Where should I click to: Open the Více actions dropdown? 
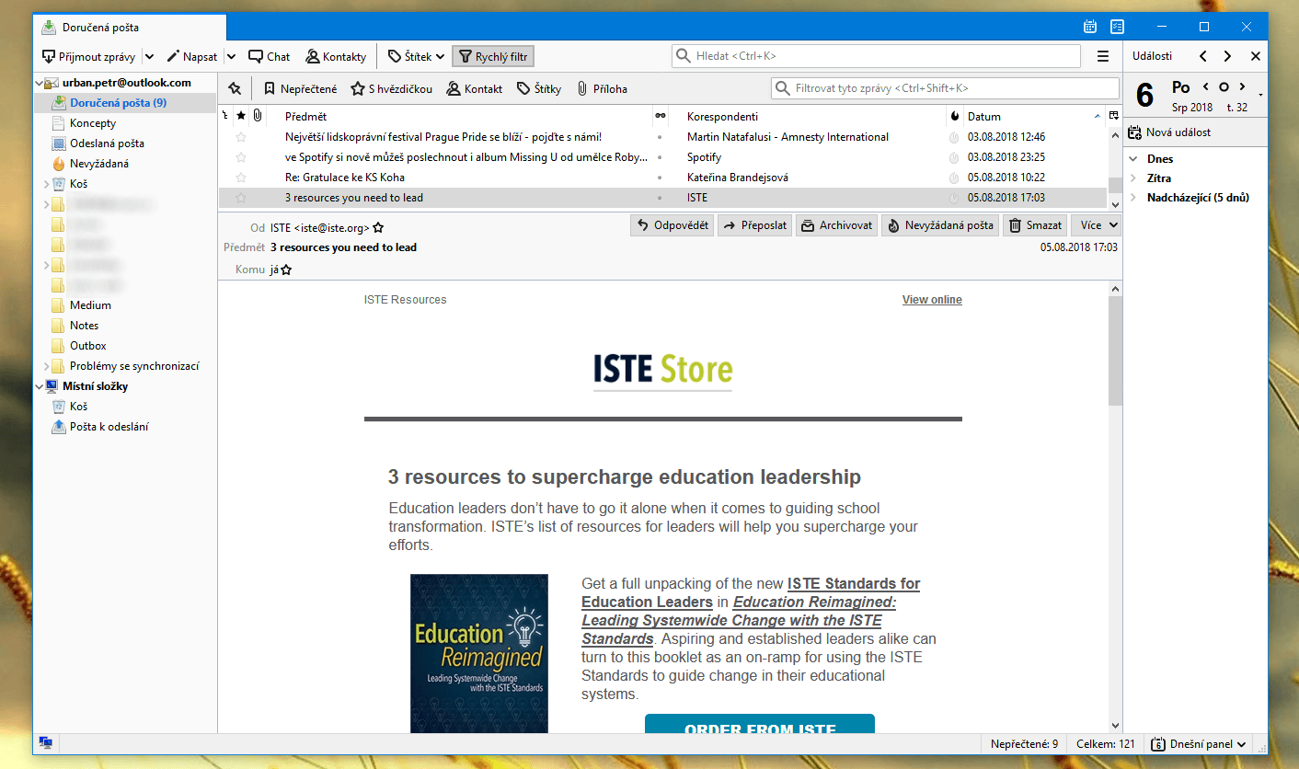pos(1097,225)
